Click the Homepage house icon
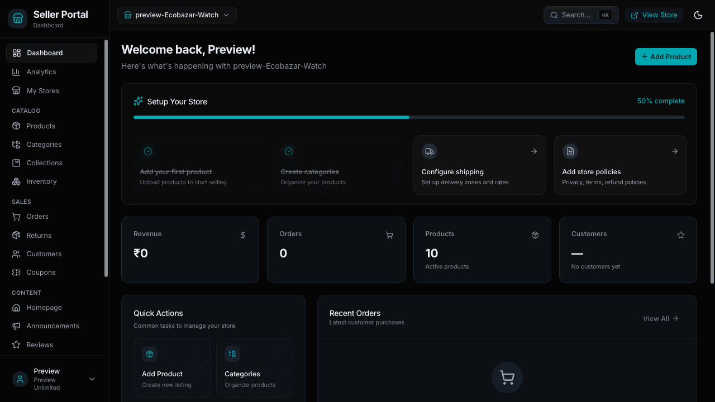This screenshot has width=715, height=402. point(16,308)
